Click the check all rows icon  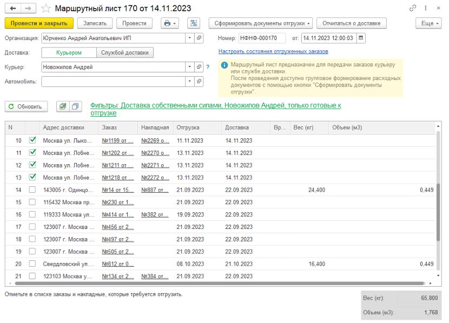(x=63, y=106)
